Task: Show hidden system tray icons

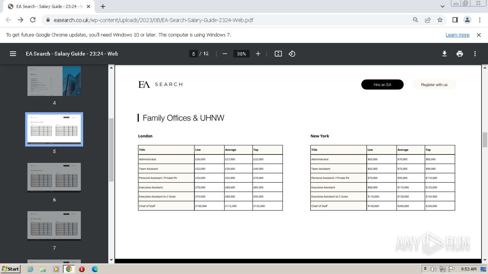Action: point(425,269)
